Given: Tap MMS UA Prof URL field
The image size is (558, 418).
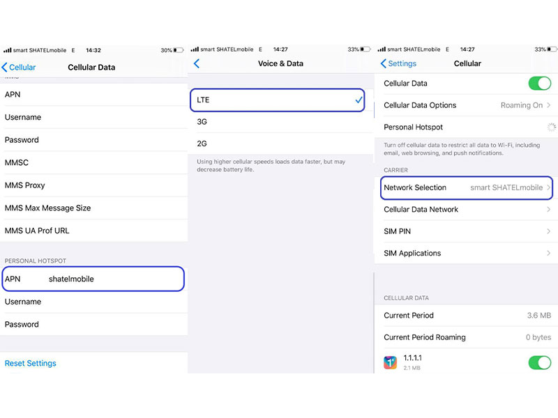Looking at the screenshot, I should click(94, 231).
